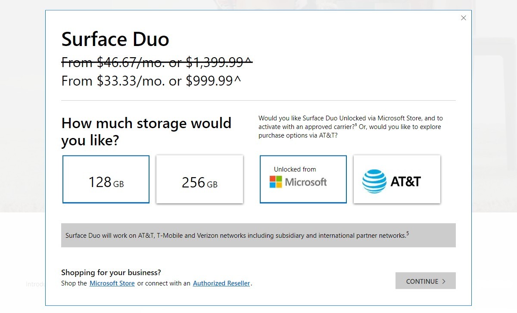The image size is (517, 313).
Task: Open the Authorized Reseller link
Action: click(x=221, y=283)
